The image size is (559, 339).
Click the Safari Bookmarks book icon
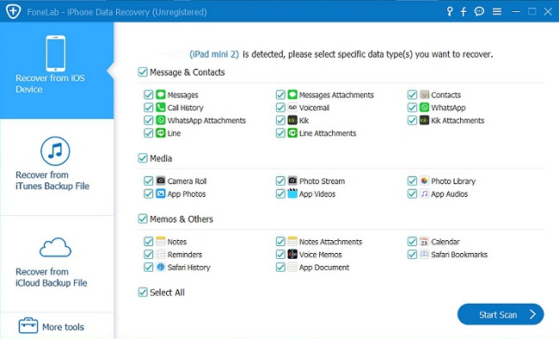point(424,254)
